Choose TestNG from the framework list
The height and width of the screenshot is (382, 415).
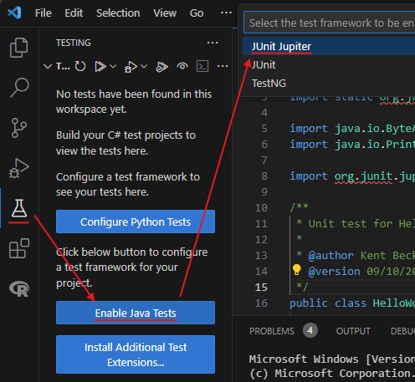point(329,83)
